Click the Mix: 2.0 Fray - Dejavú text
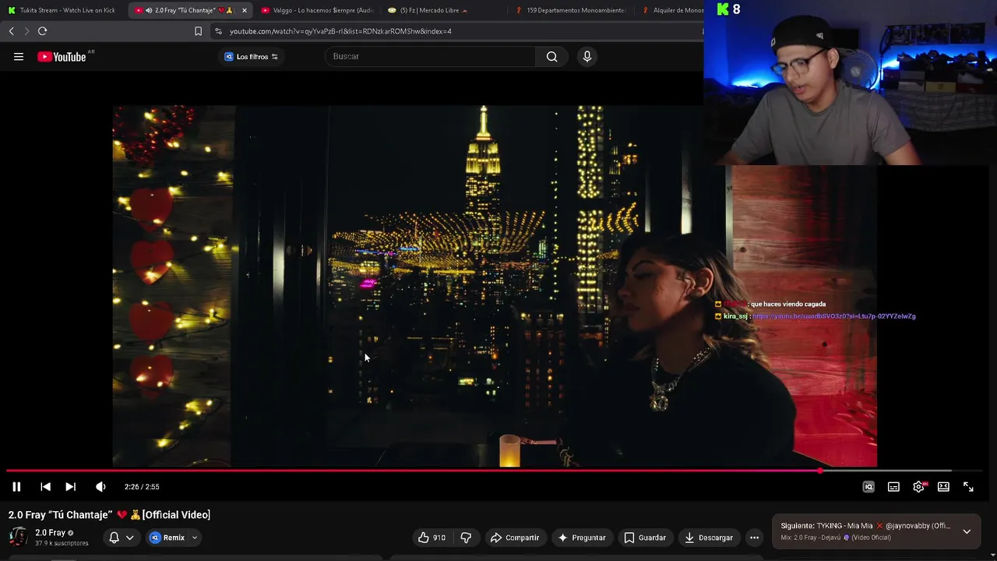The image size is (997, 561). pyautogui.click(x=835, y=538)
